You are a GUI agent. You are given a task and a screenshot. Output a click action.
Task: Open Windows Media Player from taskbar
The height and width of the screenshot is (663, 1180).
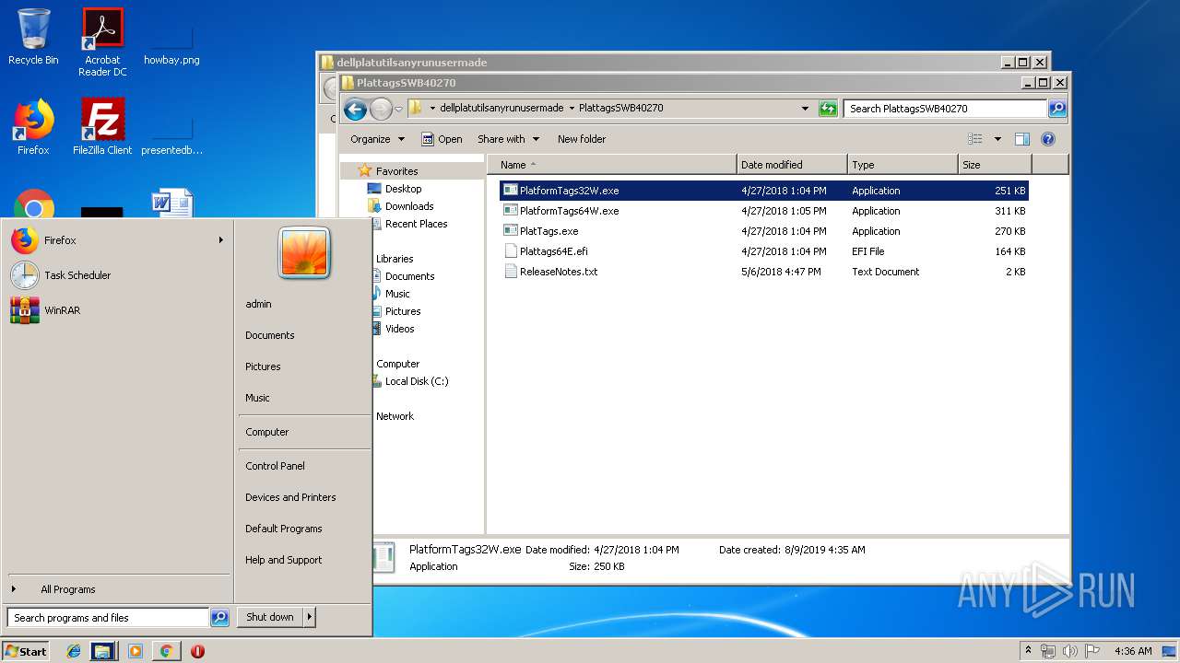click(x=136, y=651)
